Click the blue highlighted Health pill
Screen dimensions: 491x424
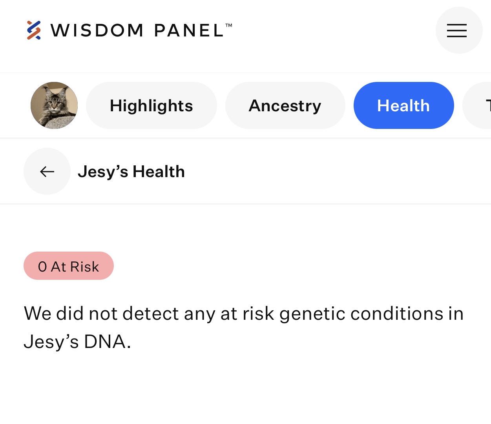pyautogui.click(x=404, y=105)
